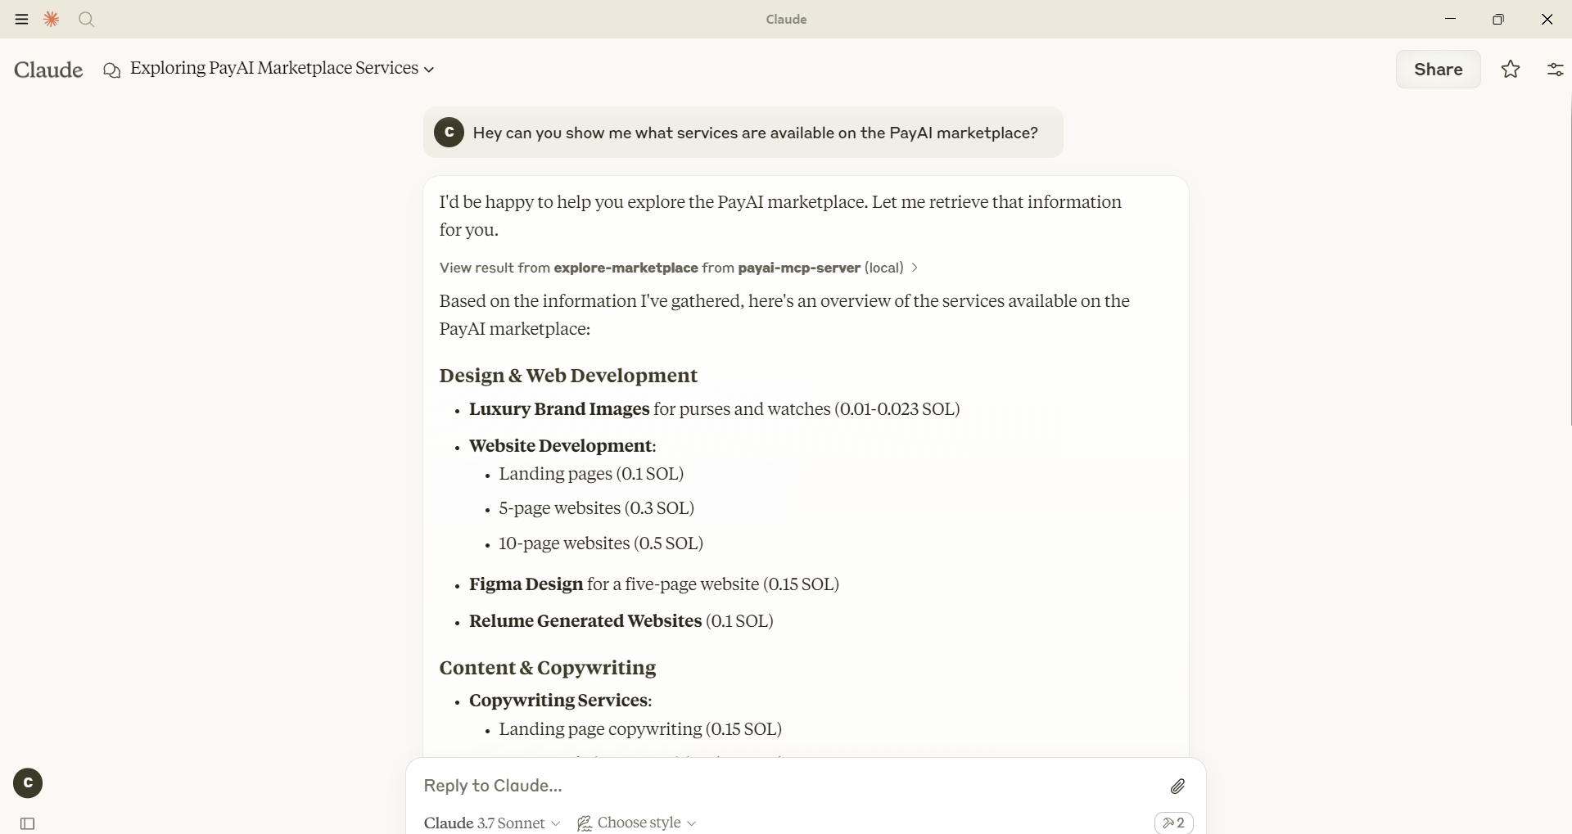Click Relume Generated Websites bullet text

click(621, 621)
